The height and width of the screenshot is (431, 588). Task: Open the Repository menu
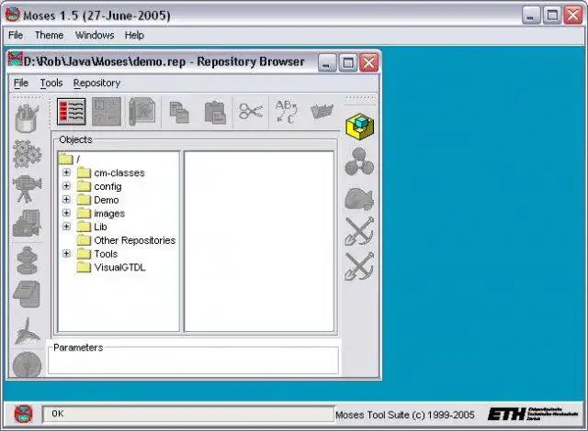pyautogui.click(x=96, y=83)
